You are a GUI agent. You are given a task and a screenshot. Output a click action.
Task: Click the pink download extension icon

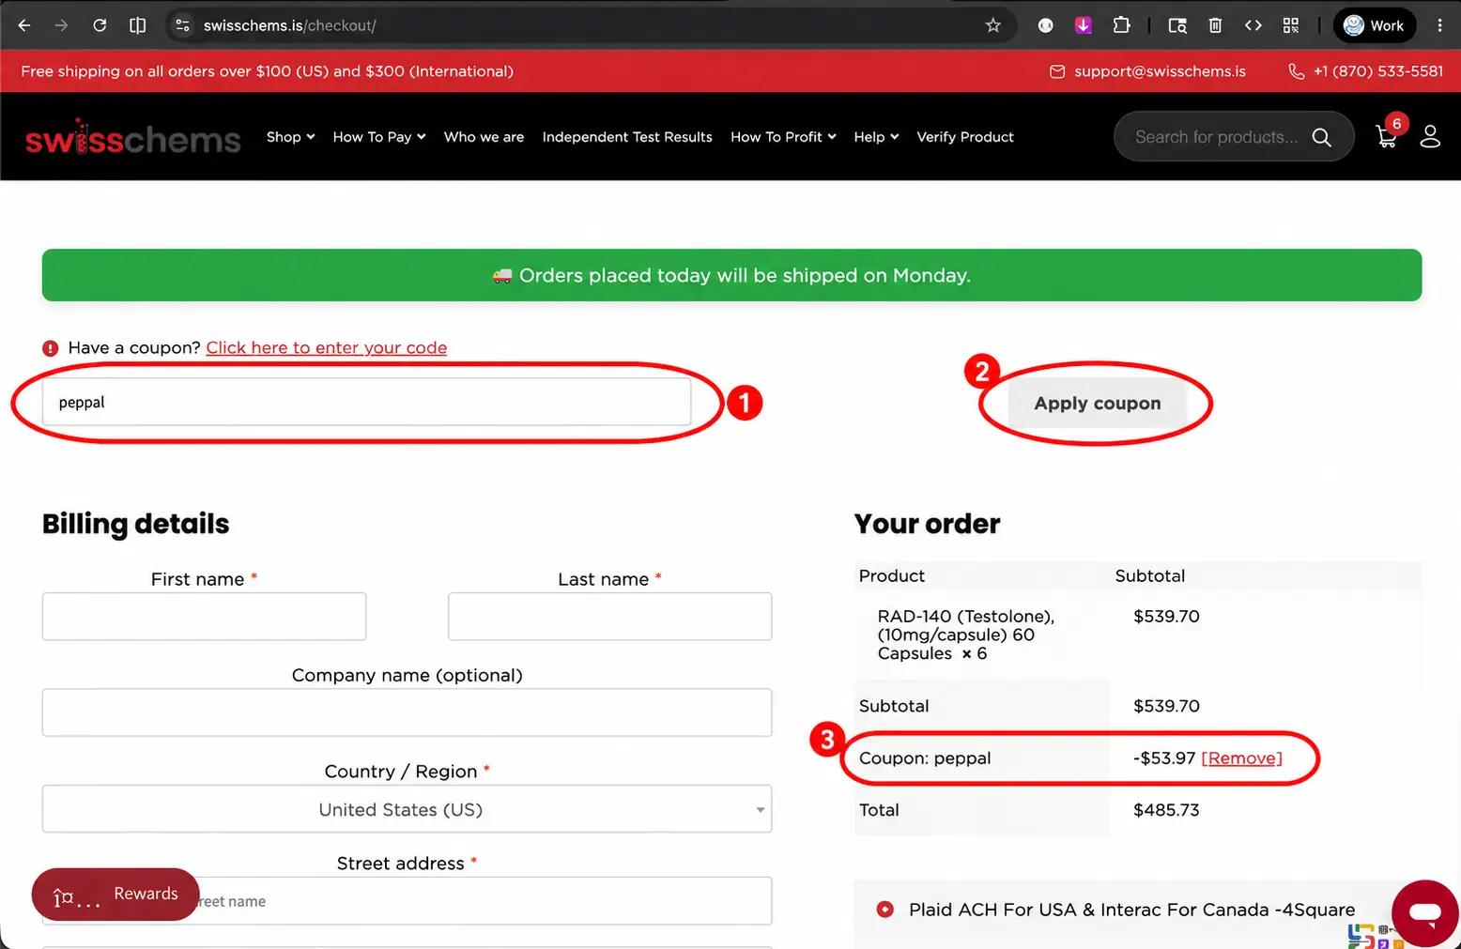(1084, 25)
